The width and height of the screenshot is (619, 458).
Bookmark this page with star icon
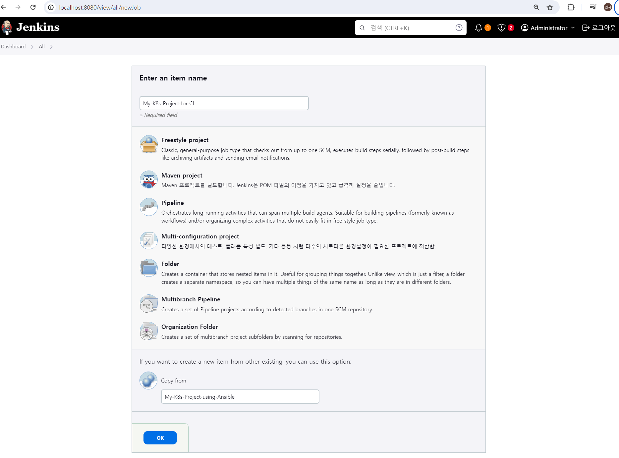(550, 7)
